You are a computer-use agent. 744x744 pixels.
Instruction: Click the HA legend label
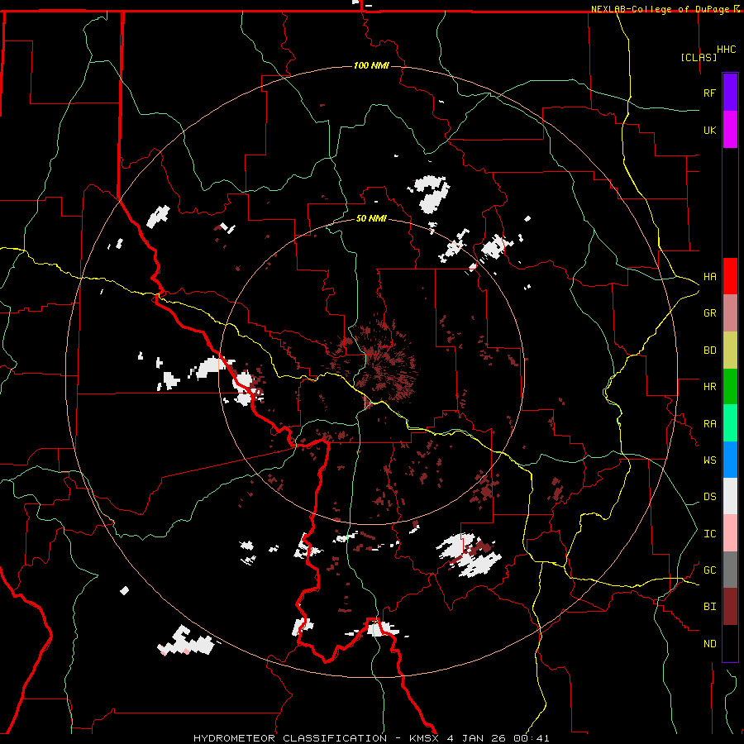(x=709, y=276)
